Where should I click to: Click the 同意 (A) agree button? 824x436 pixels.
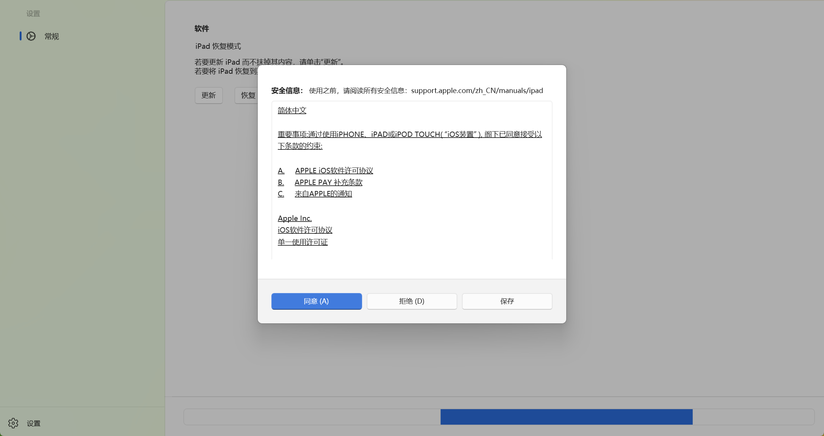point(316,301)
